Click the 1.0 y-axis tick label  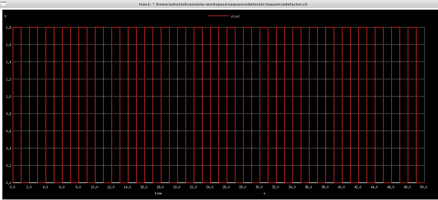coord(8,97)
